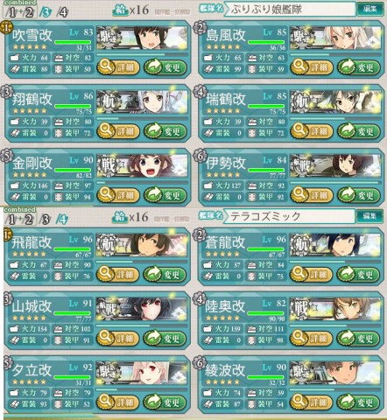Edit bottom fleet name with 編集 button

(x=369, y=216)
